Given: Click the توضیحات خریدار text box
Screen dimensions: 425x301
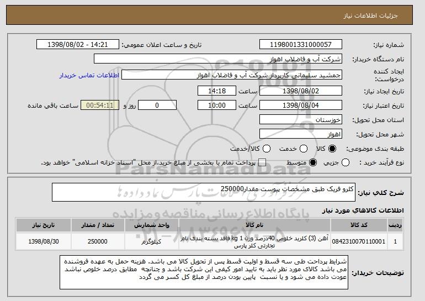Looking at the screenshot, I should (204, 272).
